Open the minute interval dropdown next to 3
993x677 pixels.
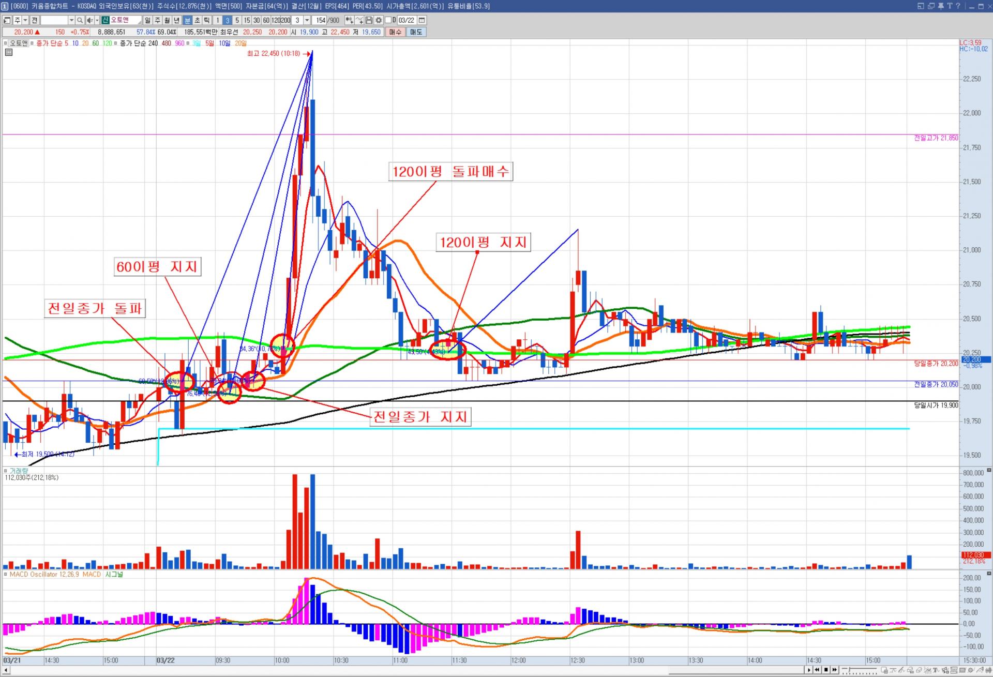click(x=307, y=20)
